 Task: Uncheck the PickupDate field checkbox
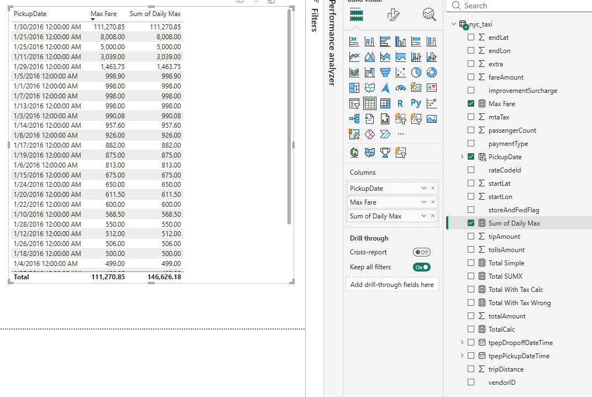click(471, 157)
